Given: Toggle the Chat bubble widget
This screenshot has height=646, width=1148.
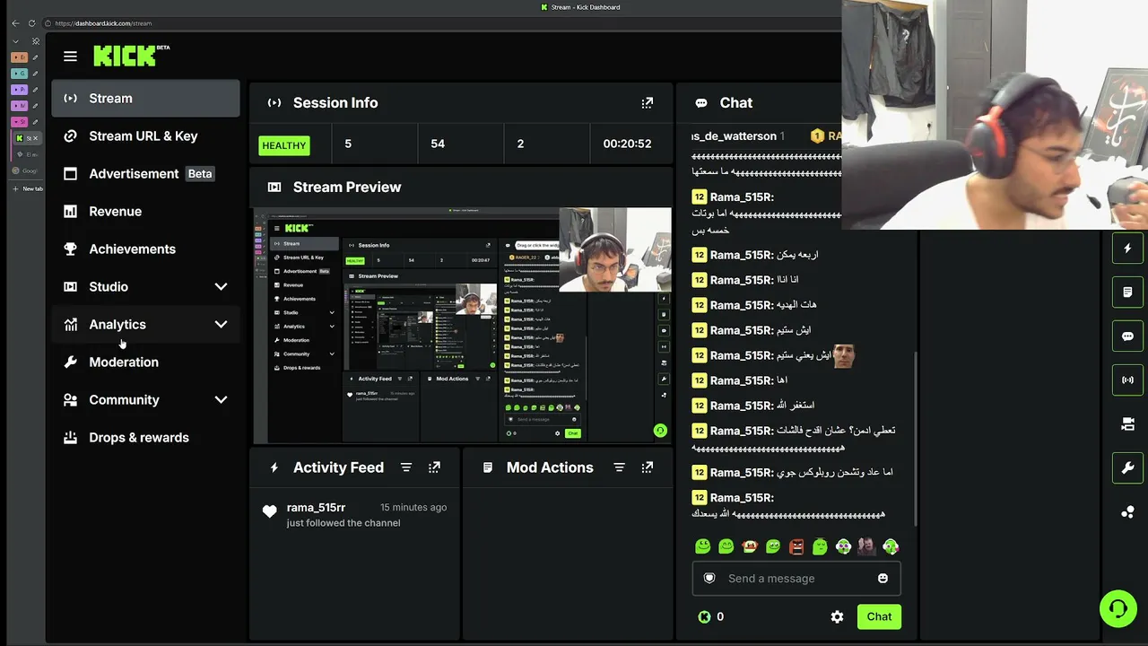Looking at the screenshot, I should pos(1127,336).
